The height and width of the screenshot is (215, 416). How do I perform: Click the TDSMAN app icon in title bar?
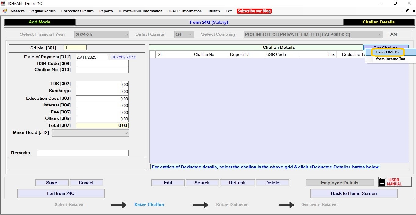pyautogui.click(x=3, y=3)
